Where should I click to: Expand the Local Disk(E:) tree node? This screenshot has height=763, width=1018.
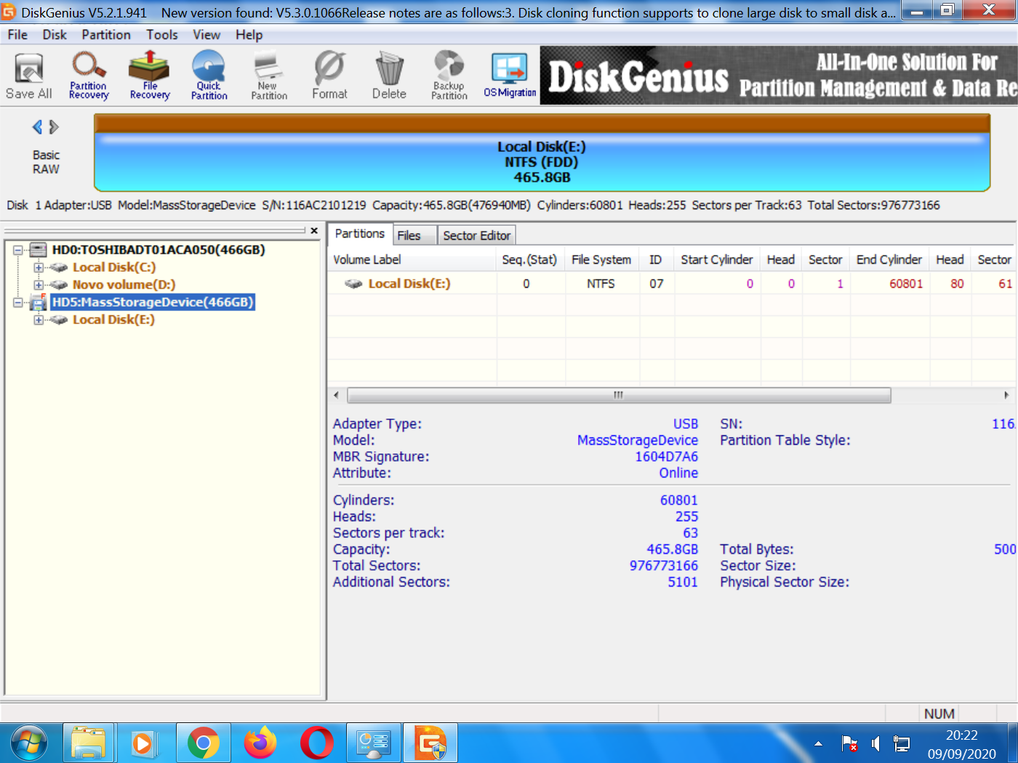coord(39,320)
